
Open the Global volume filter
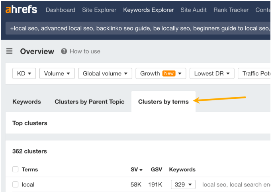click(105, 73)
